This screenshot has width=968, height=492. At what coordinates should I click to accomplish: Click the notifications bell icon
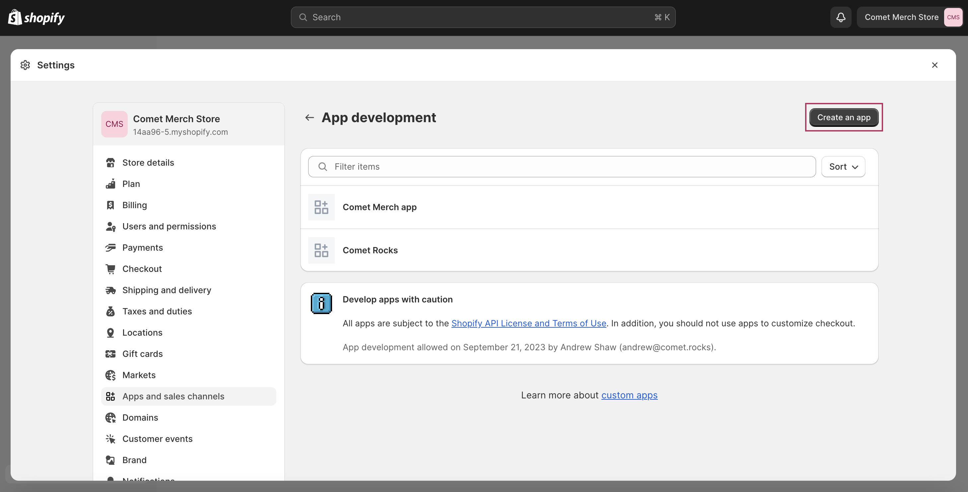[x=841, y=17]
